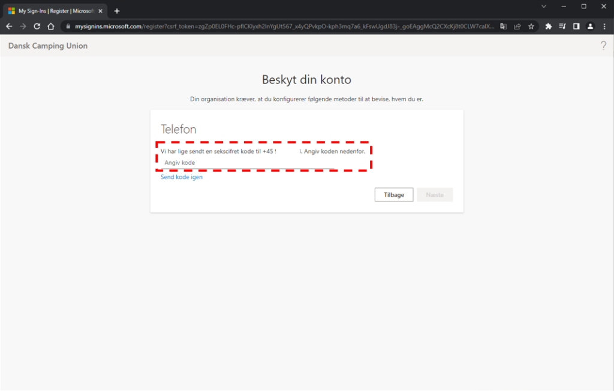Open the translate page icon
The image size is (614, 391).
[504, 26]
